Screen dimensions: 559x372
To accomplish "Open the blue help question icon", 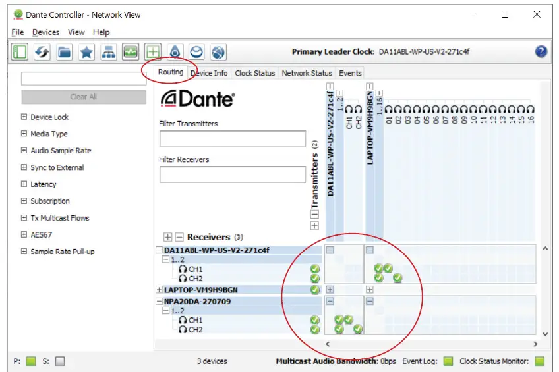I will 541,51.
